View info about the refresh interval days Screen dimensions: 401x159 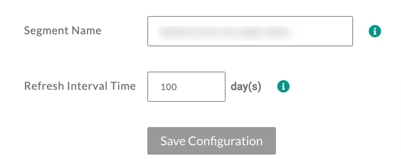click(284, 87)
